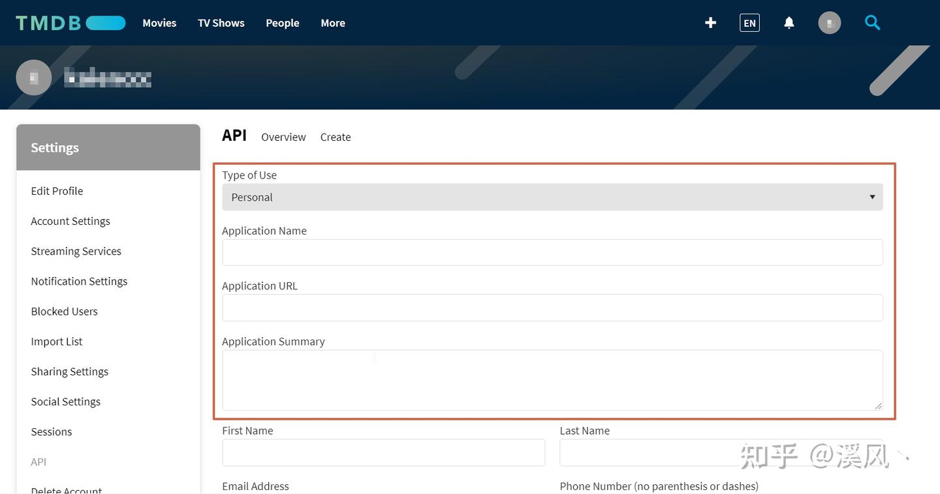Open Notification Settings
Viewport: 940px width, 494px height.
(x=79, y=281)
